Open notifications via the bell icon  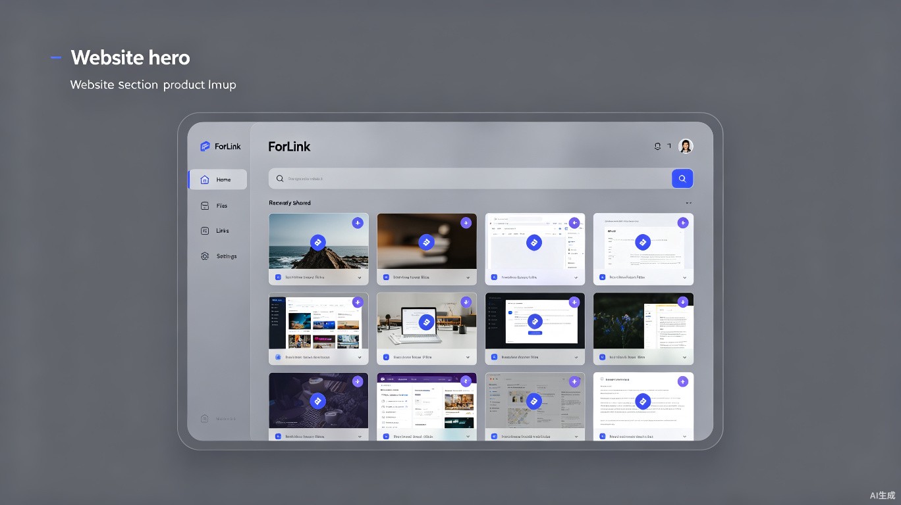click(657, 147)
